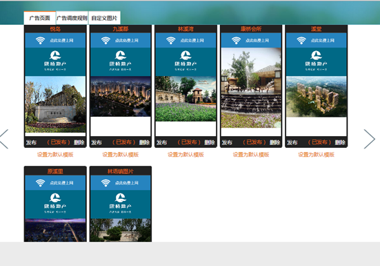Click the WiFi icon on the 康桥会所 card
This screenshot has width=380, height=266.
pyautogui.click(x=236, y=40)
